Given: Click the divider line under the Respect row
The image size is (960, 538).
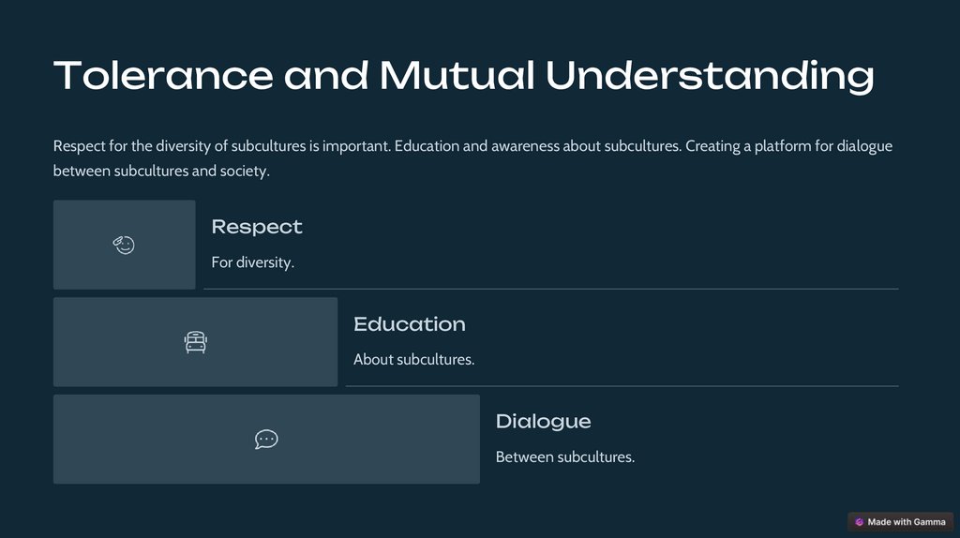Looking at the screenshot, I should pos(550,289).
